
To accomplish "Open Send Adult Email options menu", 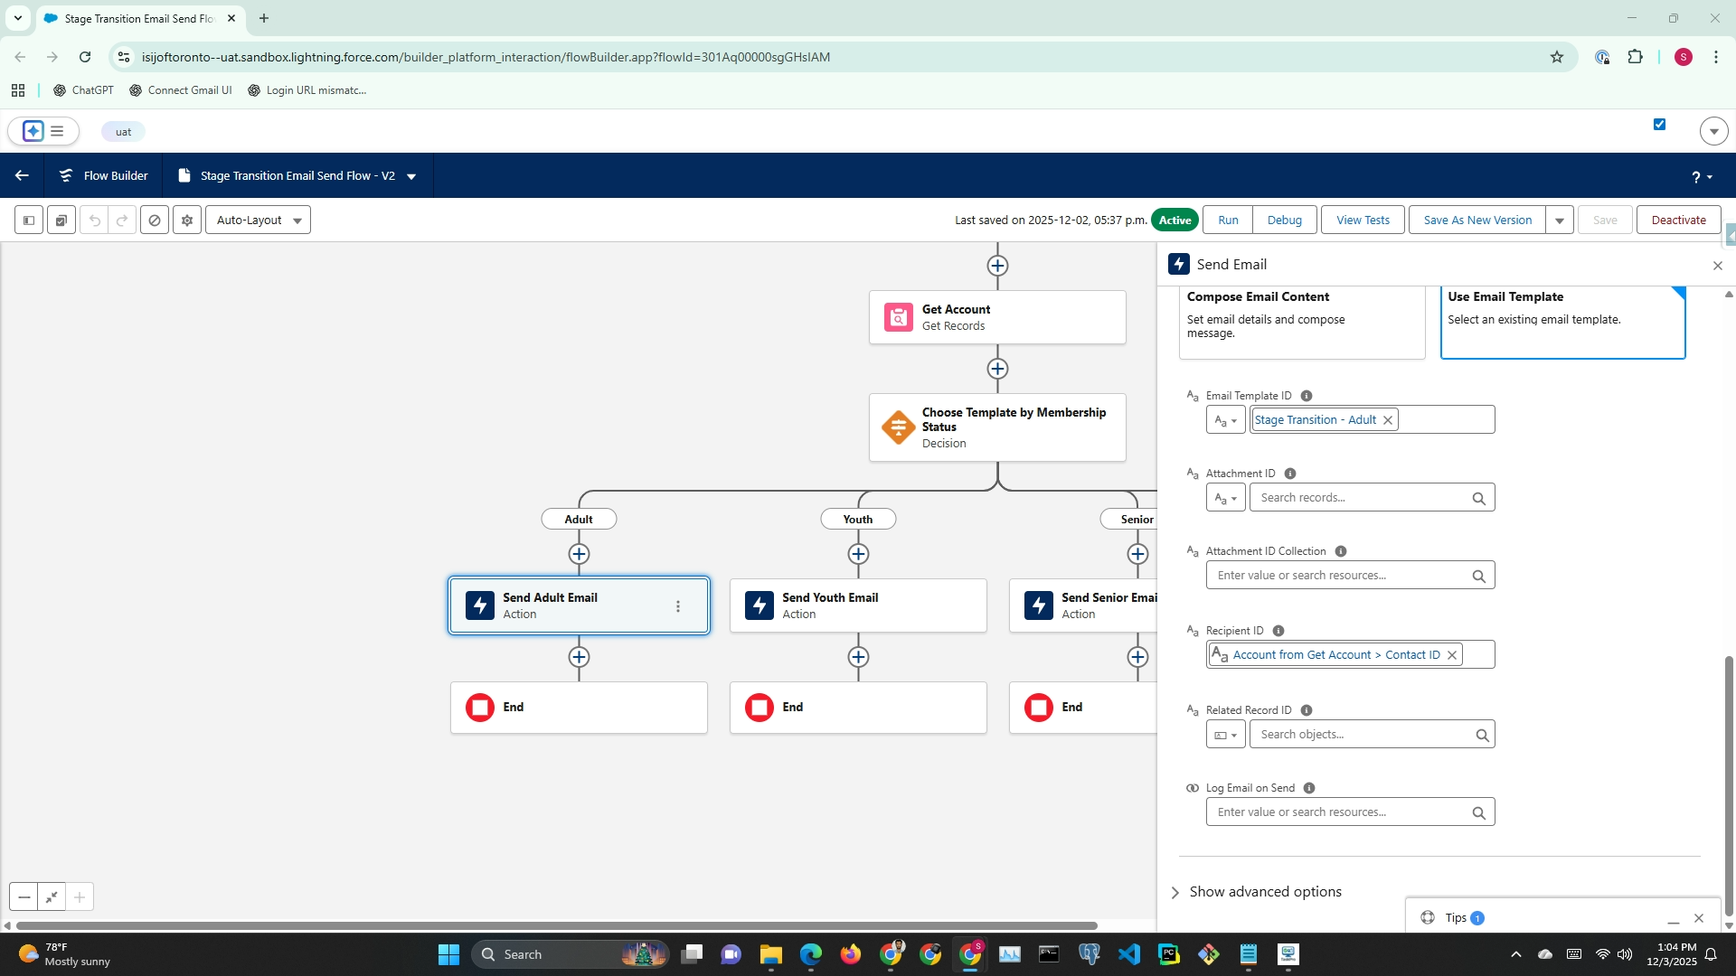I will point(678,606).
